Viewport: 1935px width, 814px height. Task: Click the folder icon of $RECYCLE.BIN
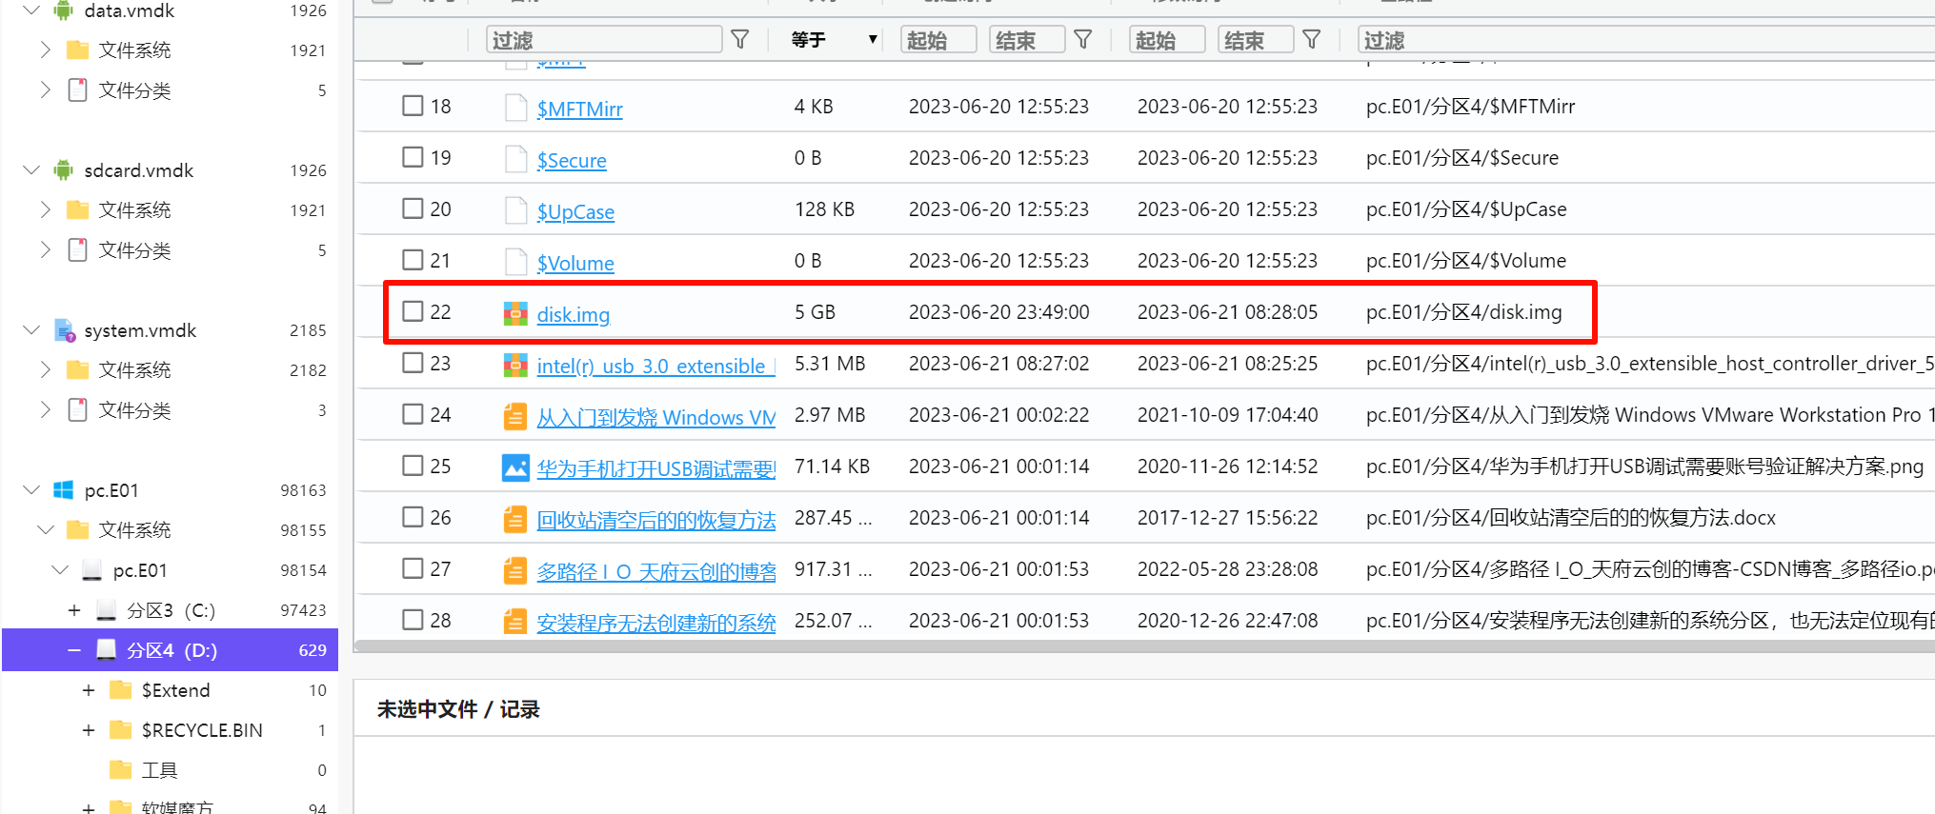click(x=121, y=729)
